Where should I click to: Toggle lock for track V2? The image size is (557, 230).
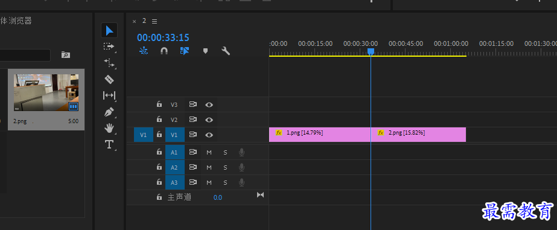click(x=159, y=120)
